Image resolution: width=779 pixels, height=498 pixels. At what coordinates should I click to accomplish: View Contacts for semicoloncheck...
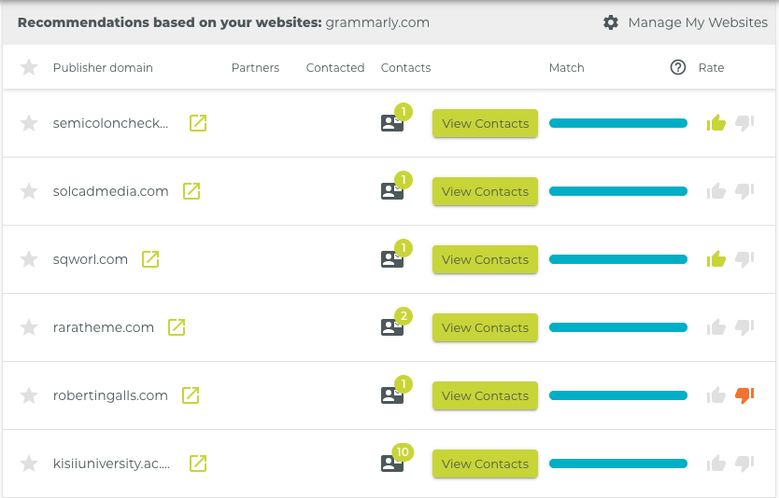(485, 123)
